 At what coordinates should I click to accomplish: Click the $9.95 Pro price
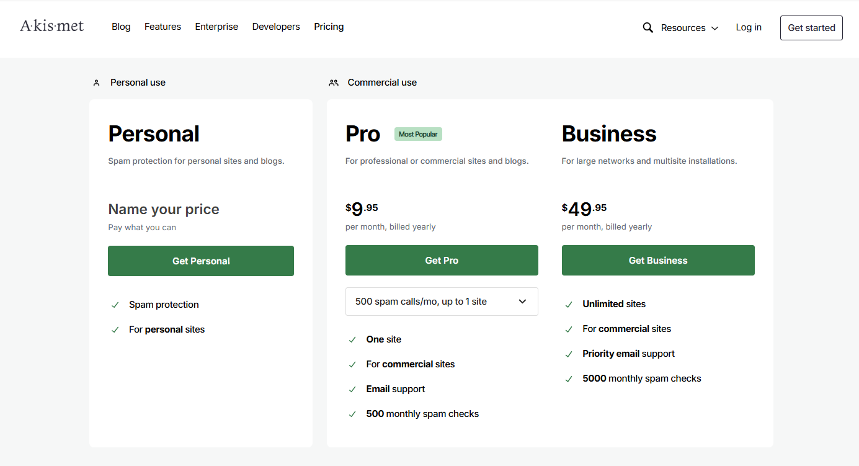tap(362, 209)
